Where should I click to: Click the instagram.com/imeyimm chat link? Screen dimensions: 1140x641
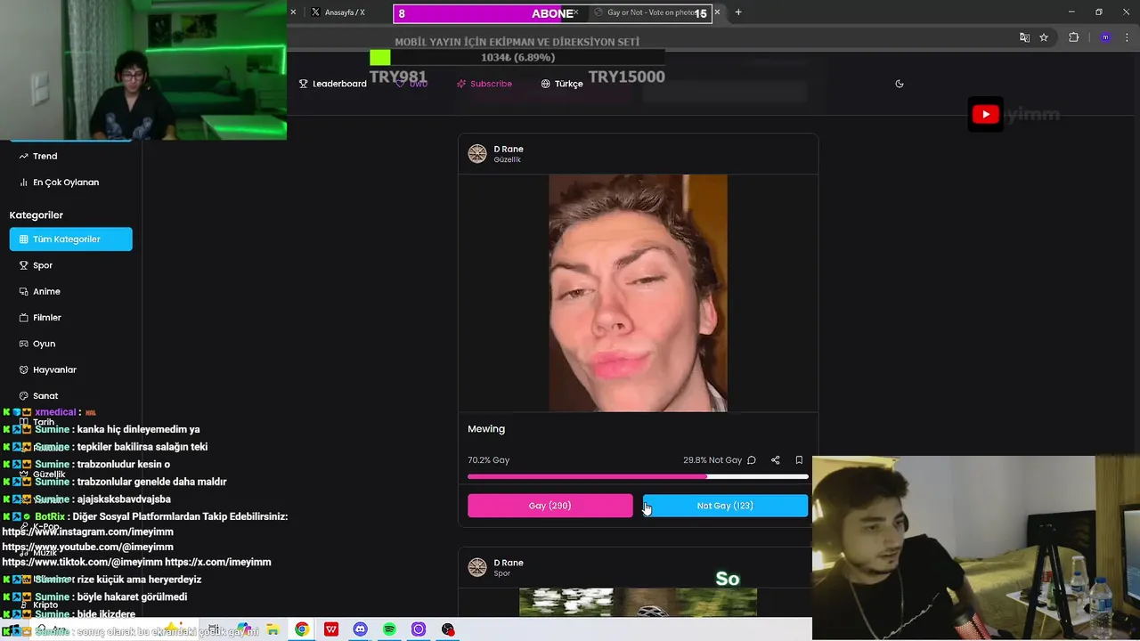(87, 531)
